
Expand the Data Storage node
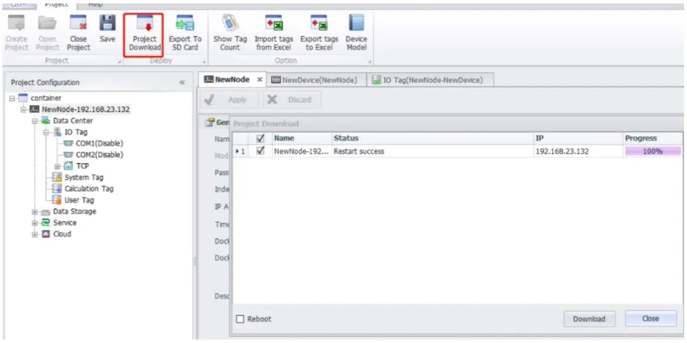(35, 212)
